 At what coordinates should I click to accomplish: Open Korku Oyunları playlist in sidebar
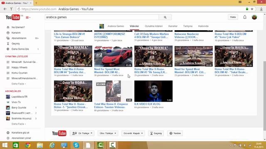tap(20, 73)
